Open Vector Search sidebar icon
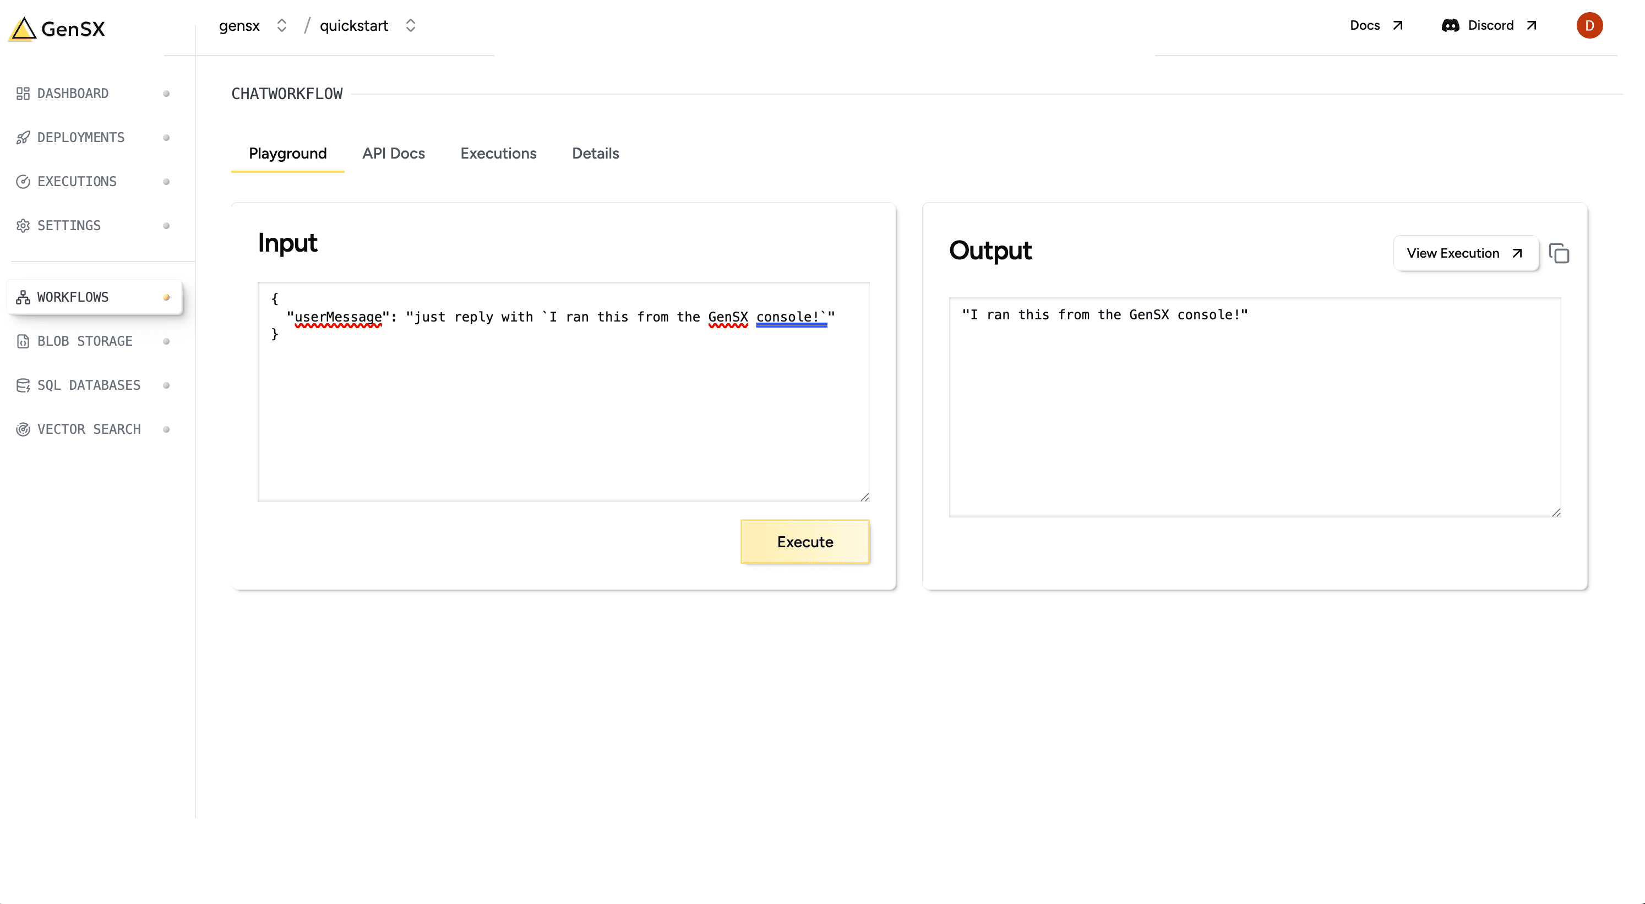1645x904 pixels. 23,429
